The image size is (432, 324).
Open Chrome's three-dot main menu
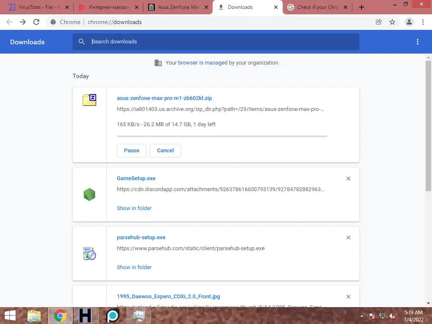click(423, 22)
